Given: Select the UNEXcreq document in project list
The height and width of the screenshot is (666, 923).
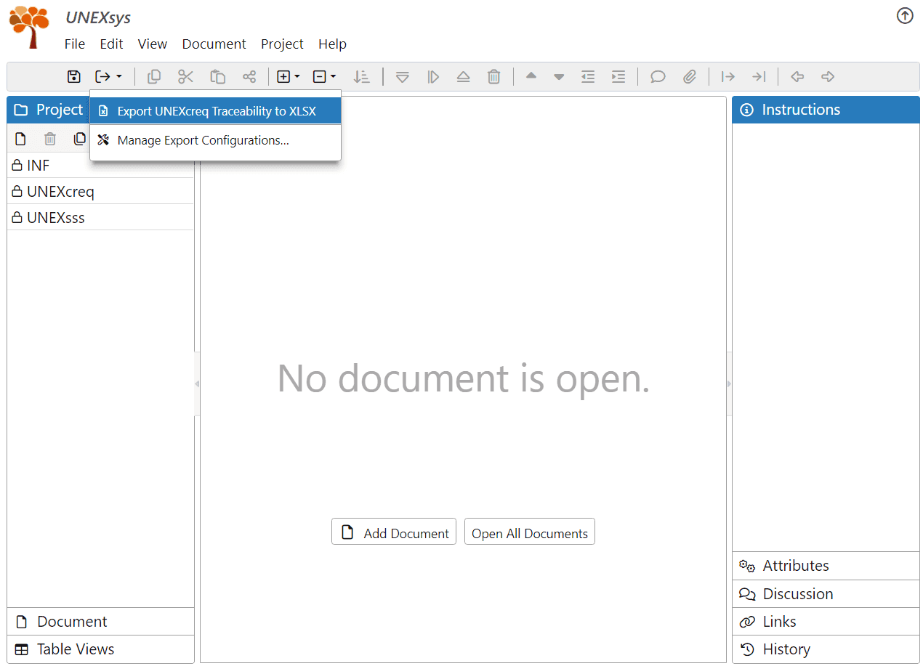Looking at the screenshot, I should click(x=100, y=192).
